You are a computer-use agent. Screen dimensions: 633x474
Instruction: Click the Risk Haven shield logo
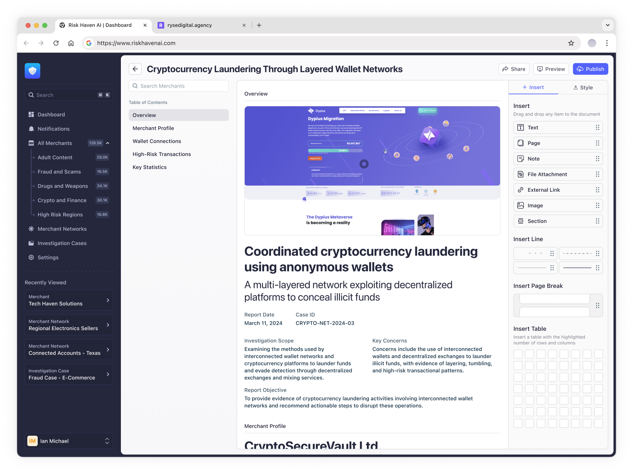[32, 71]
